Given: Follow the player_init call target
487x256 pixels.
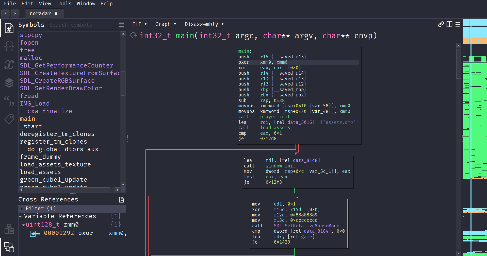Looking at the screenshot, I should click(275, 117).
